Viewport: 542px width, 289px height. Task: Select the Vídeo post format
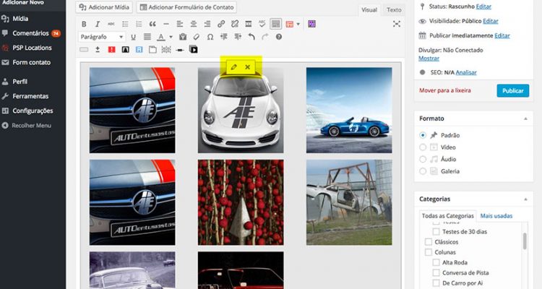click(423, 147)
